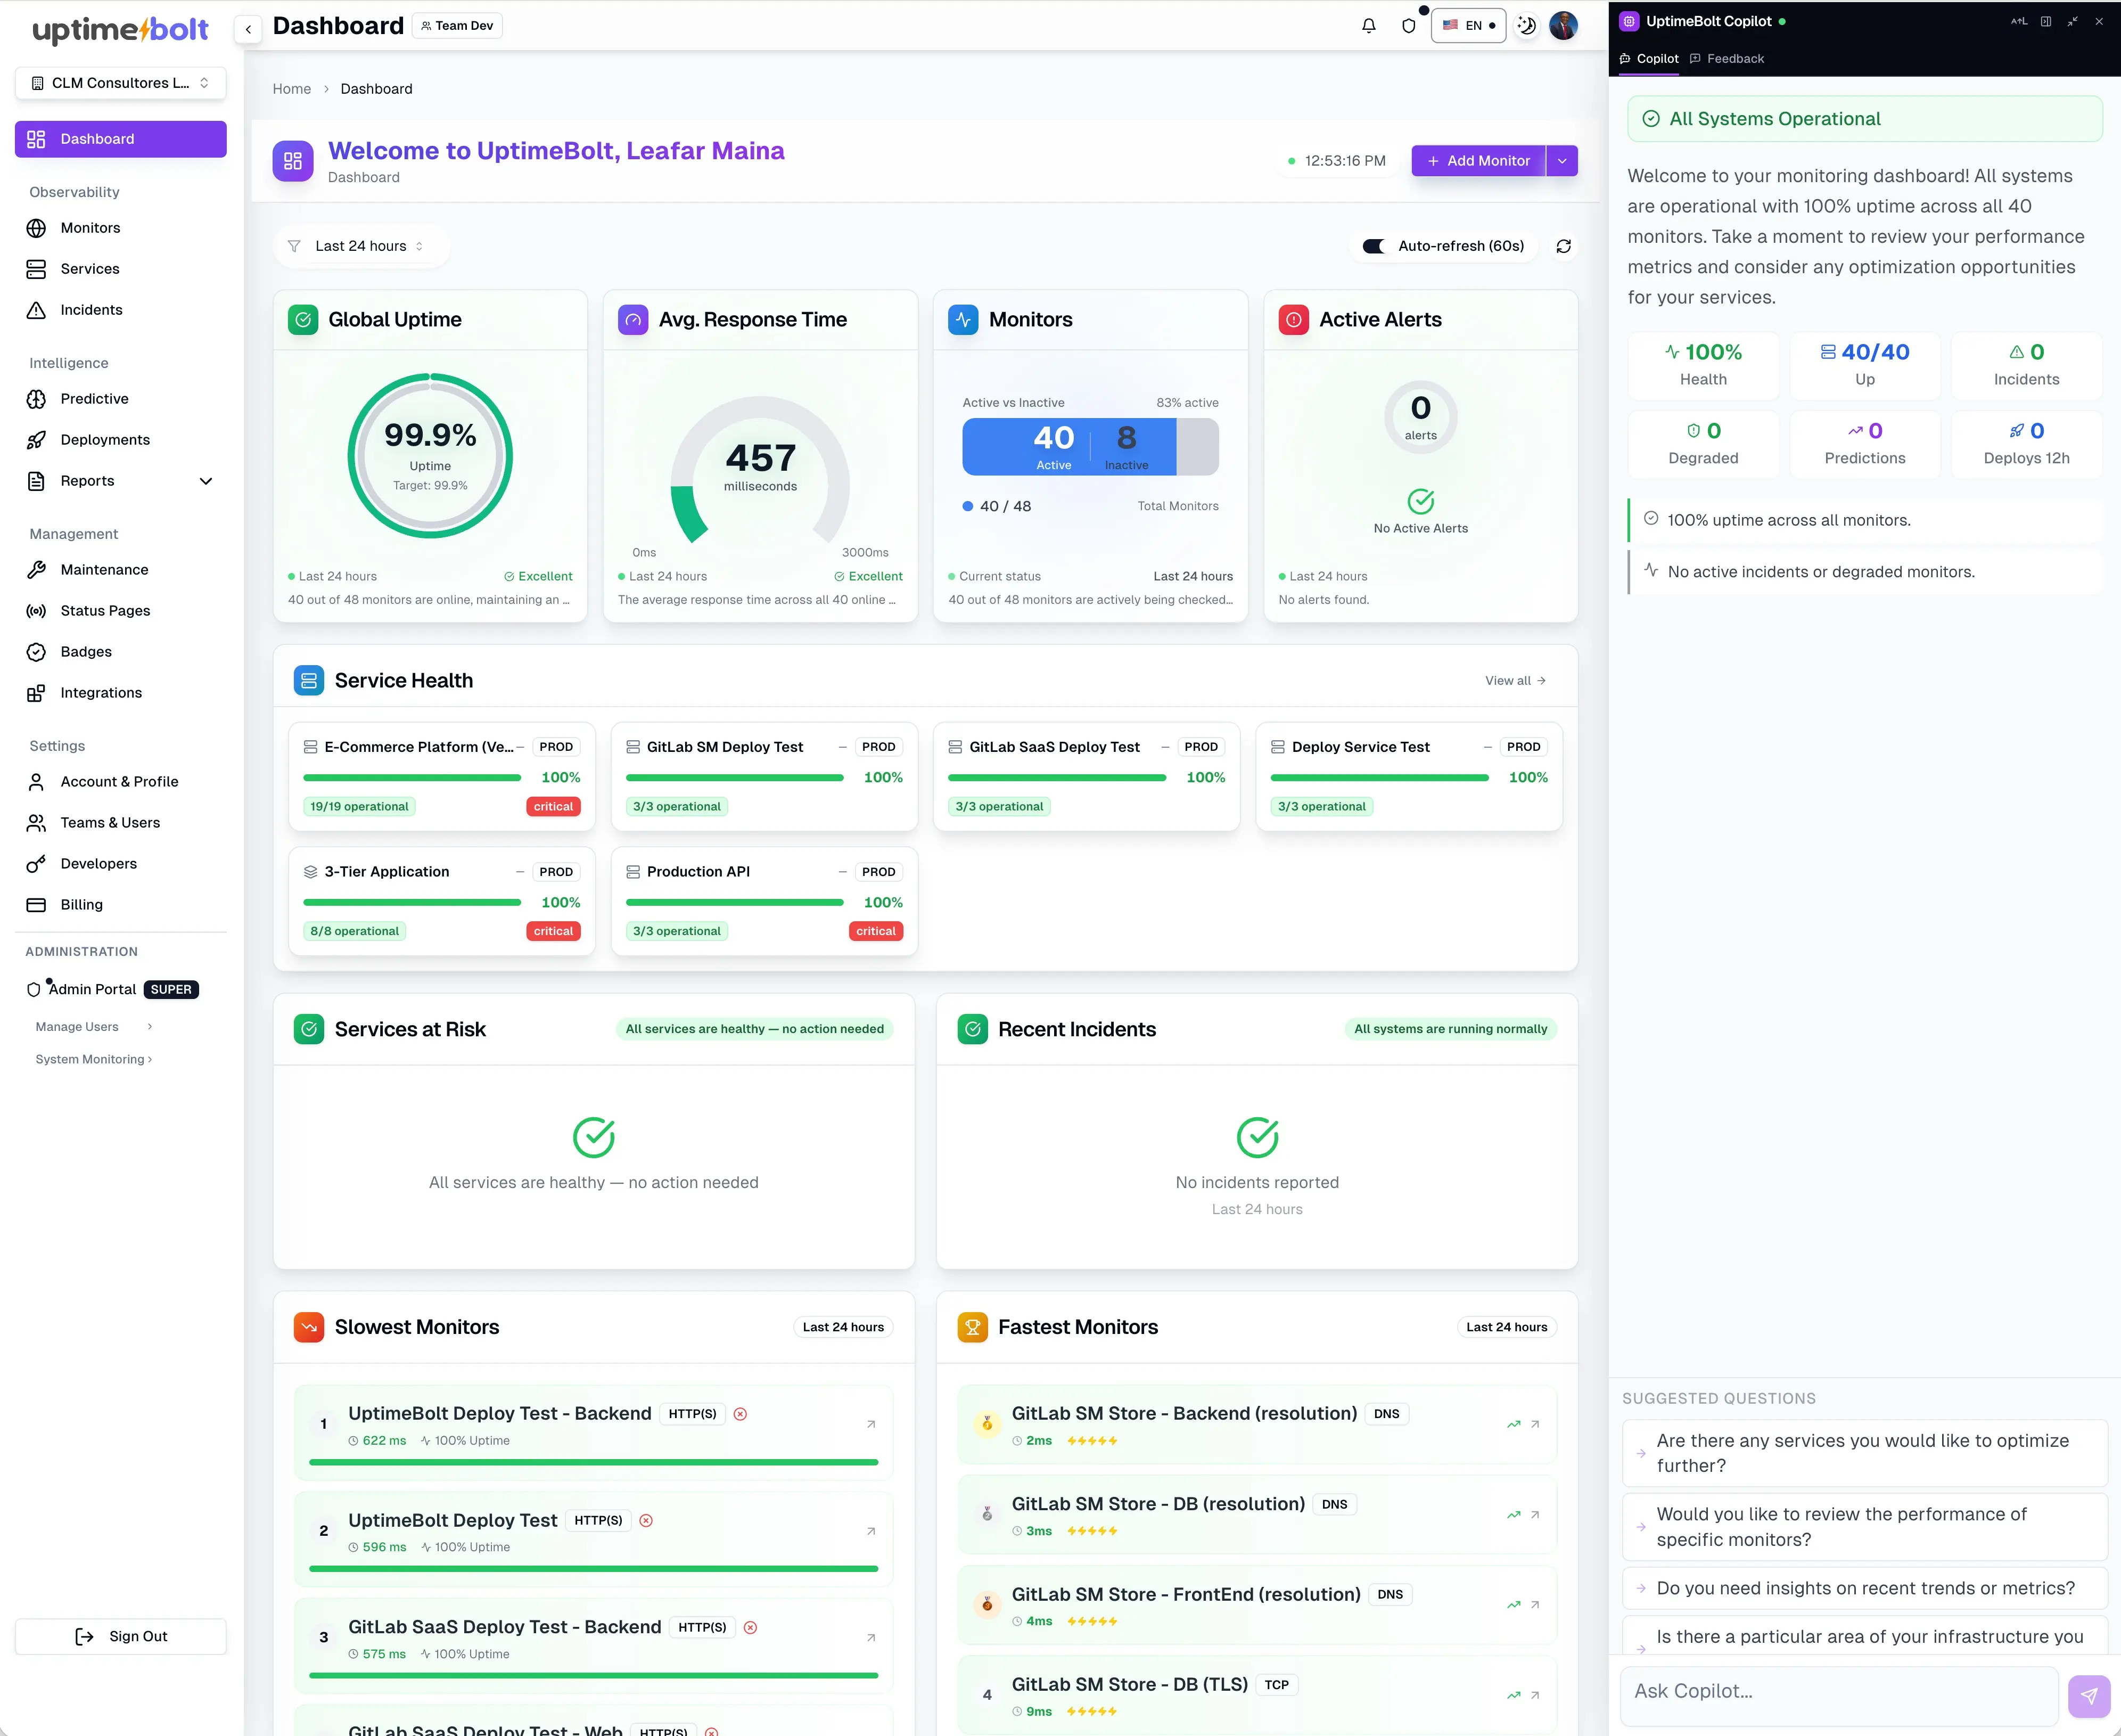The image size is (2121, 1736).
Task: Click user avatar in top bar
Action: coord(1563,26)
